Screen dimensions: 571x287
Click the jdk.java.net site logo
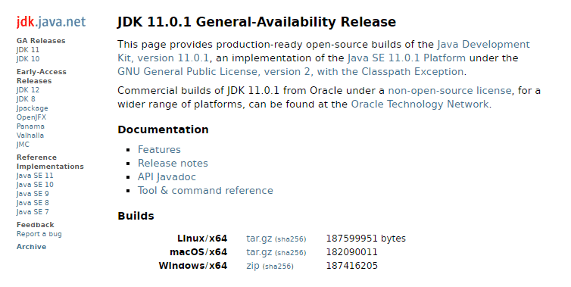coord(51,22)
